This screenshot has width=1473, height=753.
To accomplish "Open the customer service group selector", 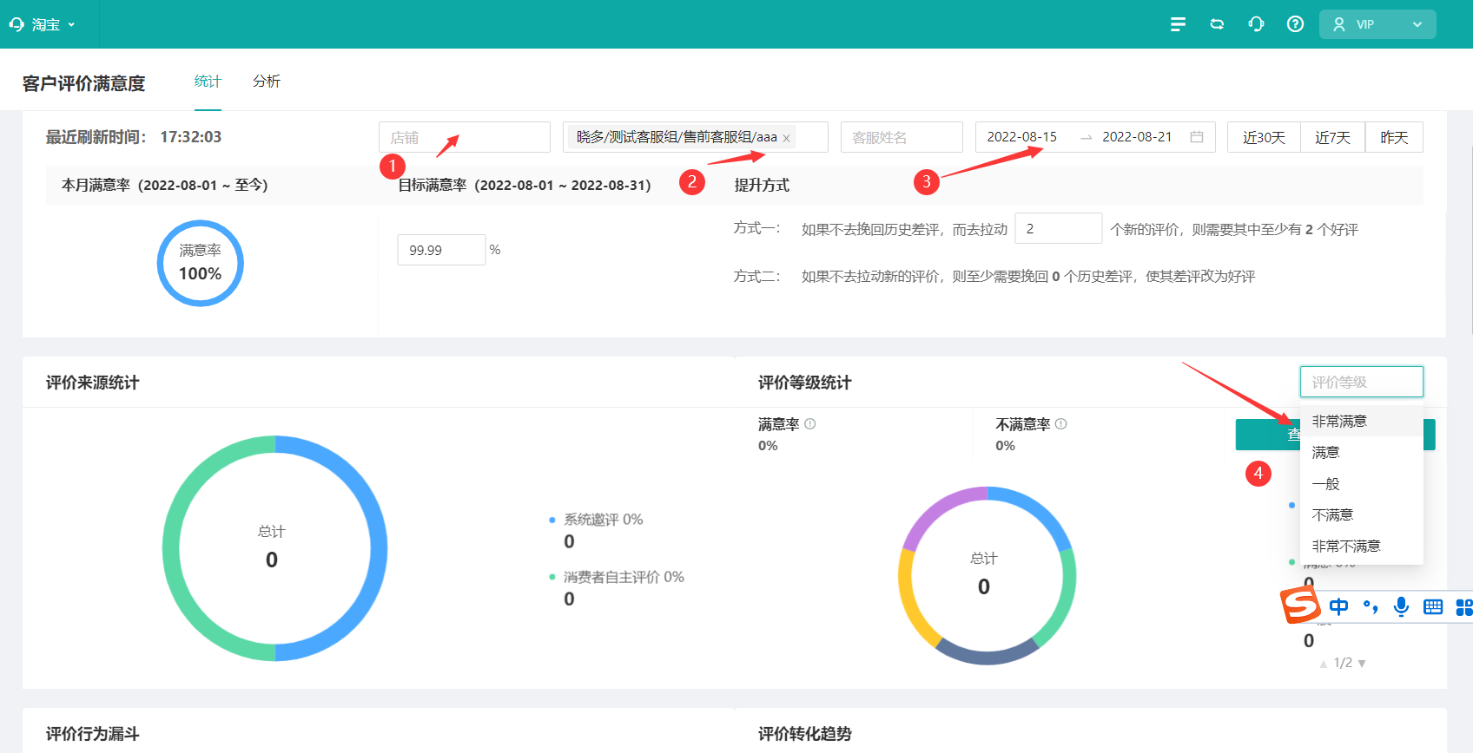I will click(x=696, y=137).
